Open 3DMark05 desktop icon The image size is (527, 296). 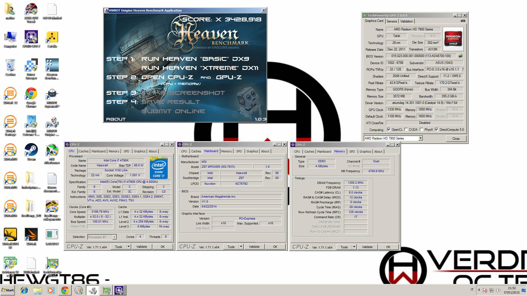click(10, 180)
